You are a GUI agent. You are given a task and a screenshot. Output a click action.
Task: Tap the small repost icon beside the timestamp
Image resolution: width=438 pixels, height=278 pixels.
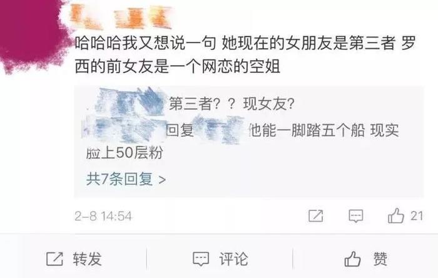[x=316, y=215]
